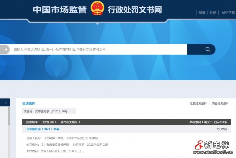Open the 注册 register link
This screenshot has height=158, width=236.
tap(213, 13)
